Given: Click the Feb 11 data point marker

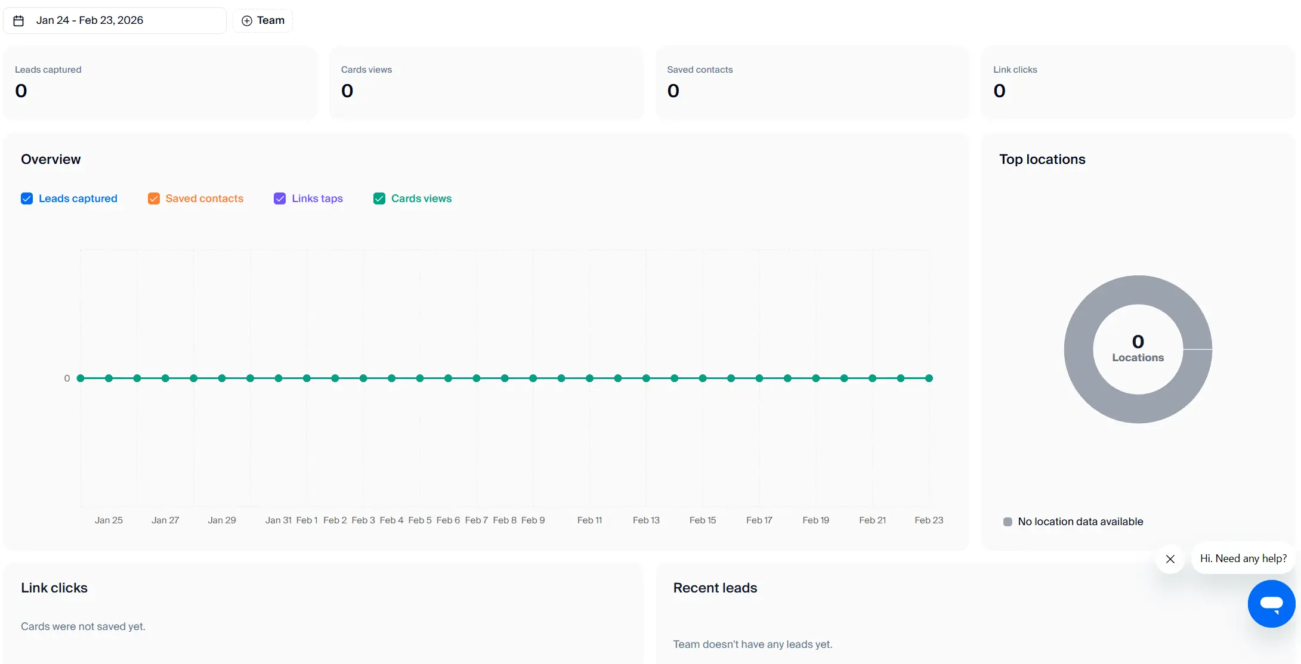Looking at the screenshot, I should (589, 378).
